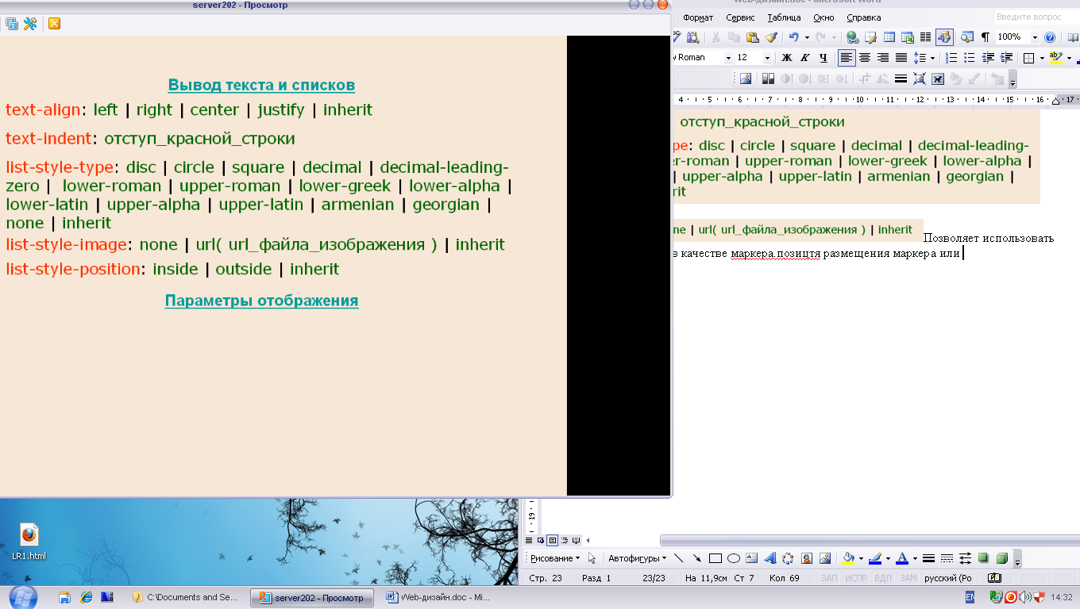Follow the 'Вывод текста и списков' link

tap(261, 85)
